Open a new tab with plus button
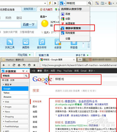 [80, 59]
